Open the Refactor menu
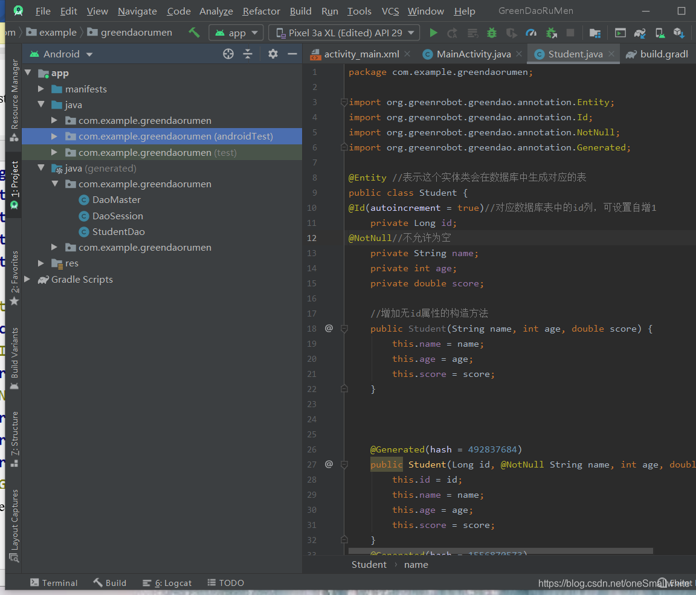Screen dimensions: 696x595 (262, 11)
